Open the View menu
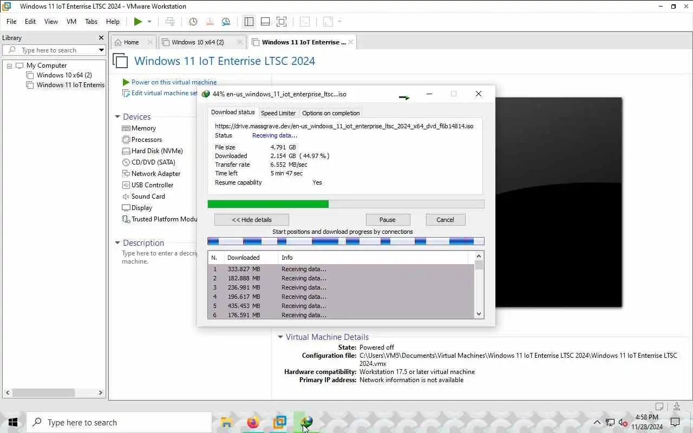 coord(51,22)
